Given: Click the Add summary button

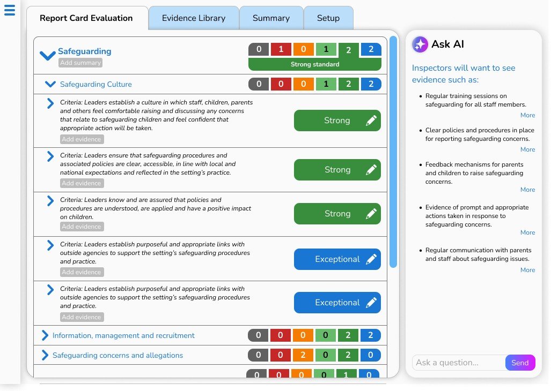Looking at the screenshot, I should point(80,63).
